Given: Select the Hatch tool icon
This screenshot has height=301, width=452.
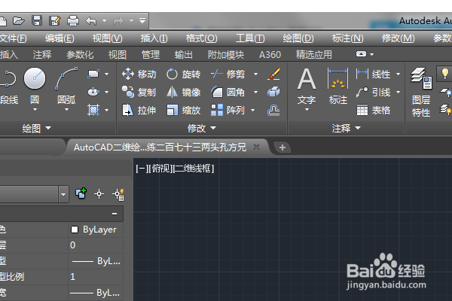Looking at the screenshot, I should (93, 110).
